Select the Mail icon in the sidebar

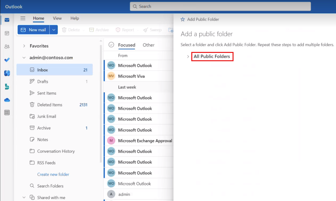pyautogui.click(x=7, y=20)
